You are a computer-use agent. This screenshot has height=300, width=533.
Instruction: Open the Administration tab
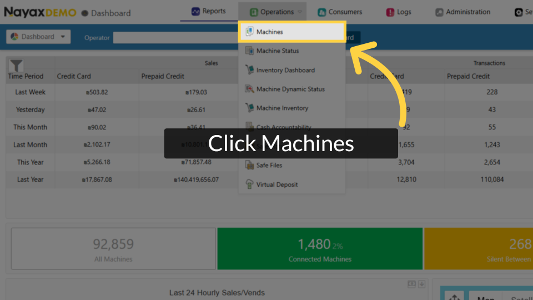pos(462,12)
